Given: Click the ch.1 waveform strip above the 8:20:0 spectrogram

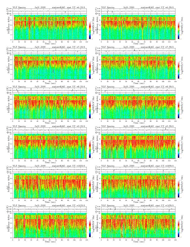Looking at the screenshot, I should pyautogui.click(x=50, y=90).
